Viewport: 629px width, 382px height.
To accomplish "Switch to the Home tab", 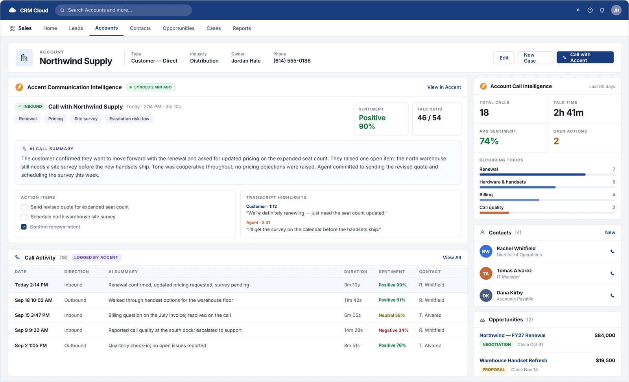I will [50, 28].
